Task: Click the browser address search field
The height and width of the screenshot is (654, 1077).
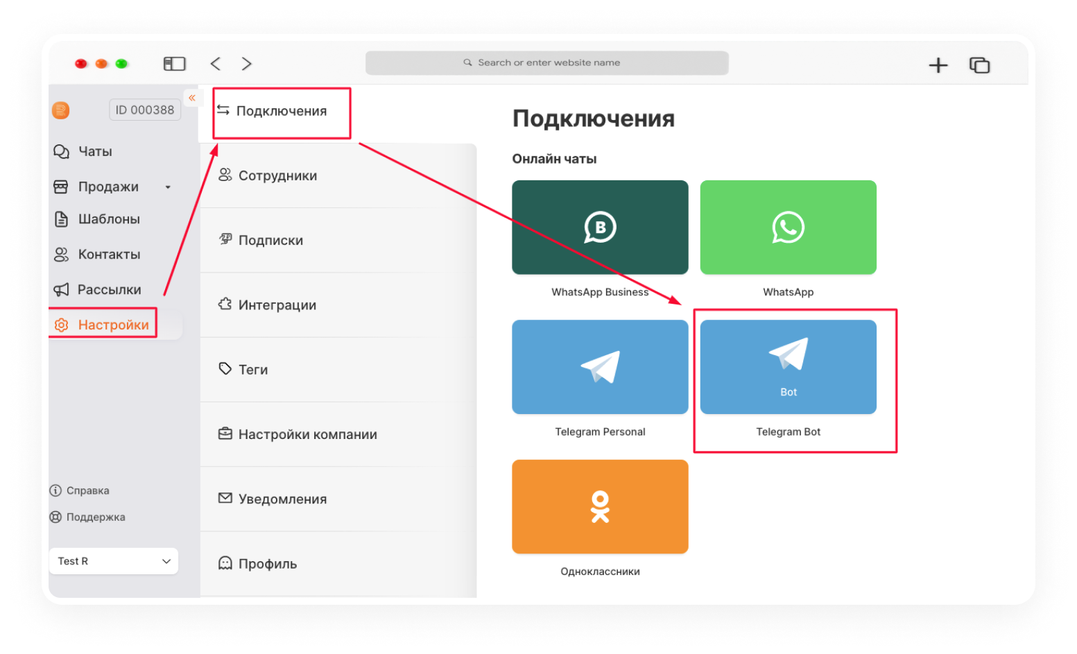Action: tap(547, 62)
